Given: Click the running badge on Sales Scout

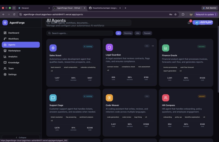Looking at the screenshot, I should point(88,47).
